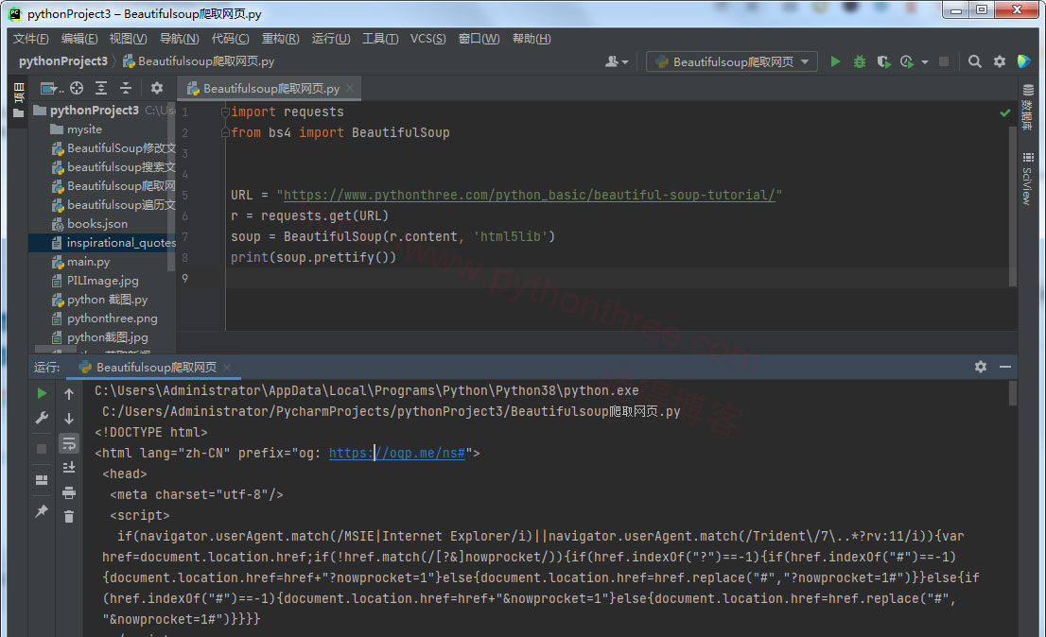Click the console vertical scrollbar

pyautogui.click(x=1013, y=393)
